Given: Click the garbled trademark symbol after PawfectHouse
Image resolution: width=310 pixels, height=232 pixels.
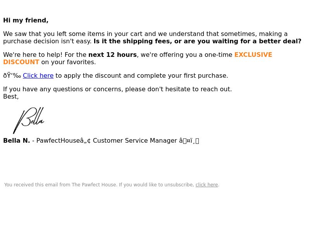Looking at the screenshot, I should pos(85,141).
